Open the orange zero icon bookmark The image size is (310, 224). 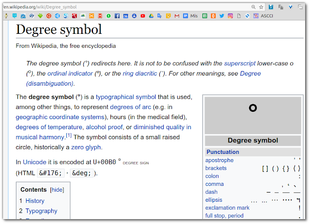tap(213, 16)
